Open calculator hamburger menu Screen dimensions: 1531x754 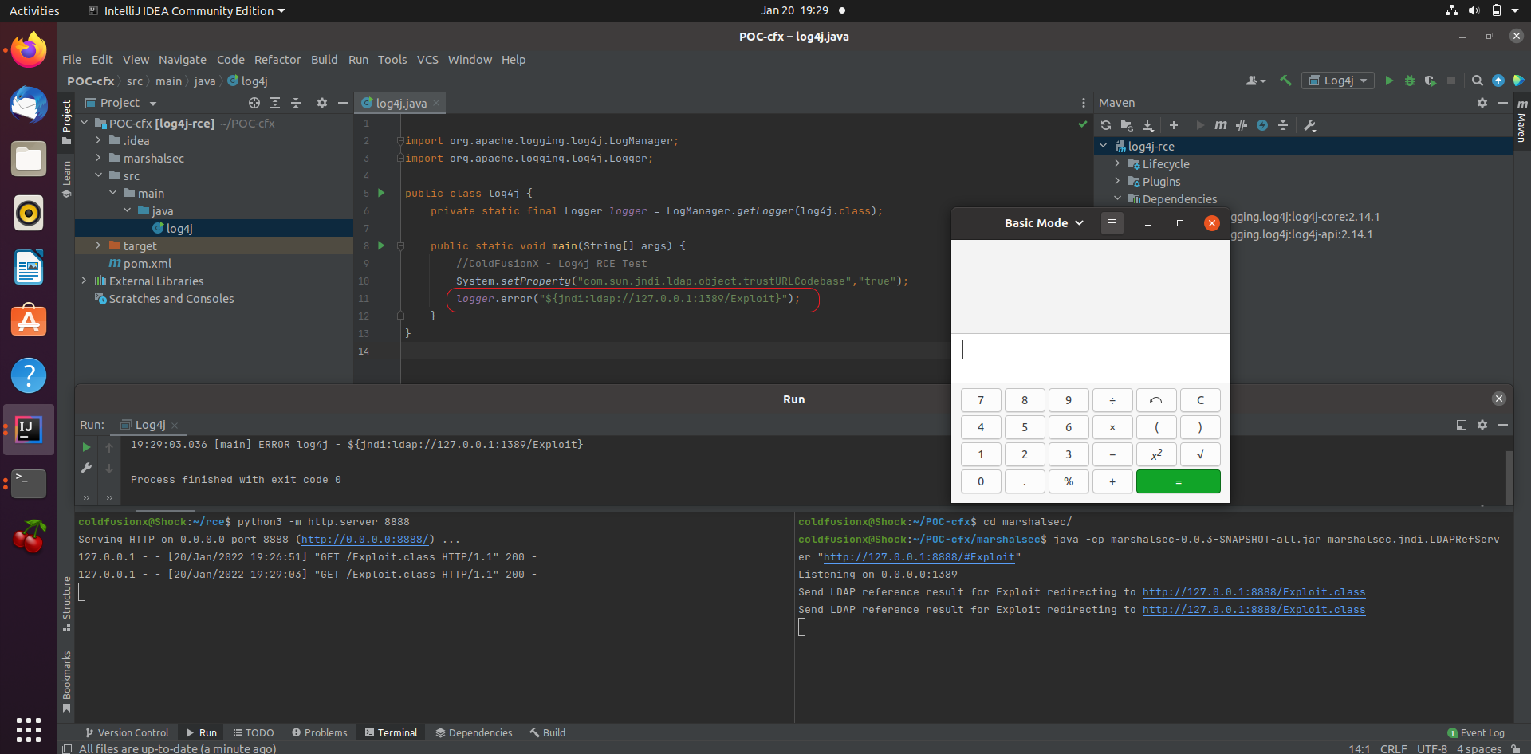[x=1112, y=223]
